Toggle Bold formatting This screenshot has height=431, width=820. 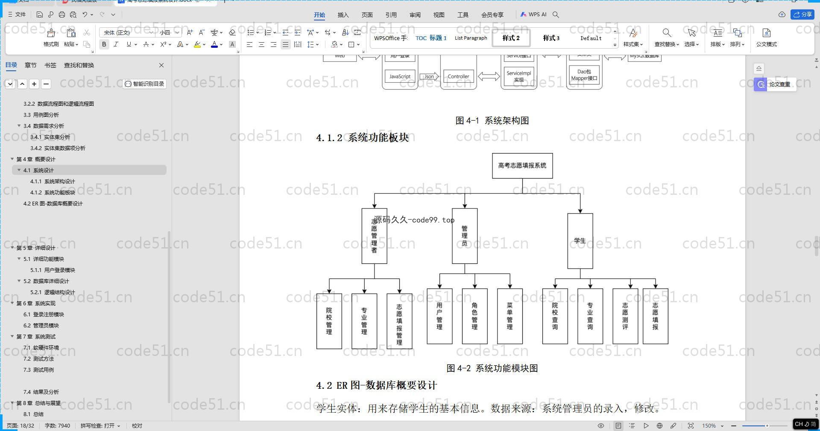[104, 44]
